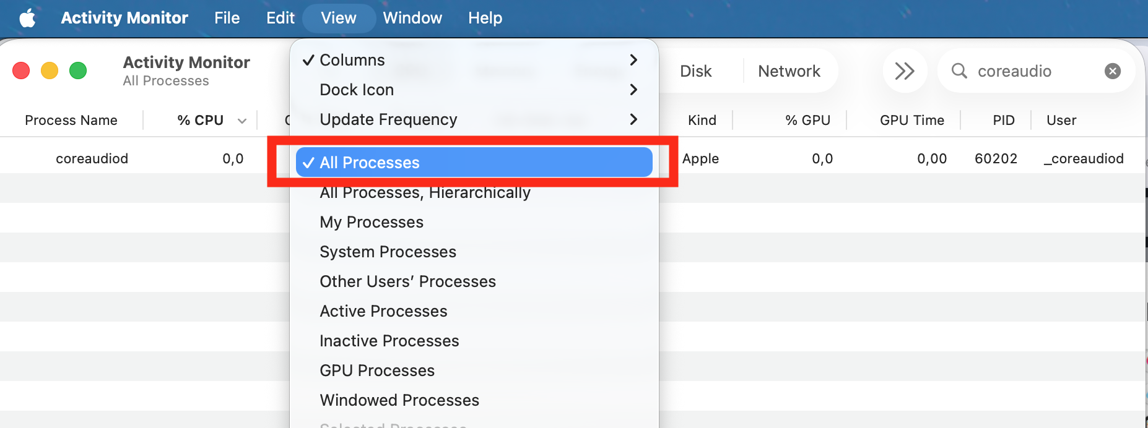Open the Help menu
The width and height of the screenshot is (1148, 428).
485,18
